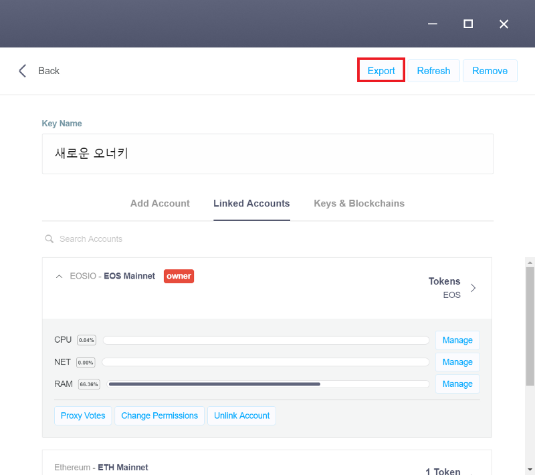Manage NET resources

tap(457, 362)
